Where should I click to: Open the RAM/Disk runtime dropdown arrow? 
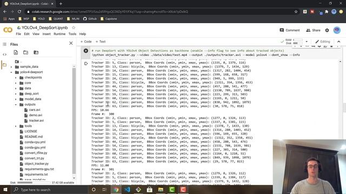[x=307, y=41]
